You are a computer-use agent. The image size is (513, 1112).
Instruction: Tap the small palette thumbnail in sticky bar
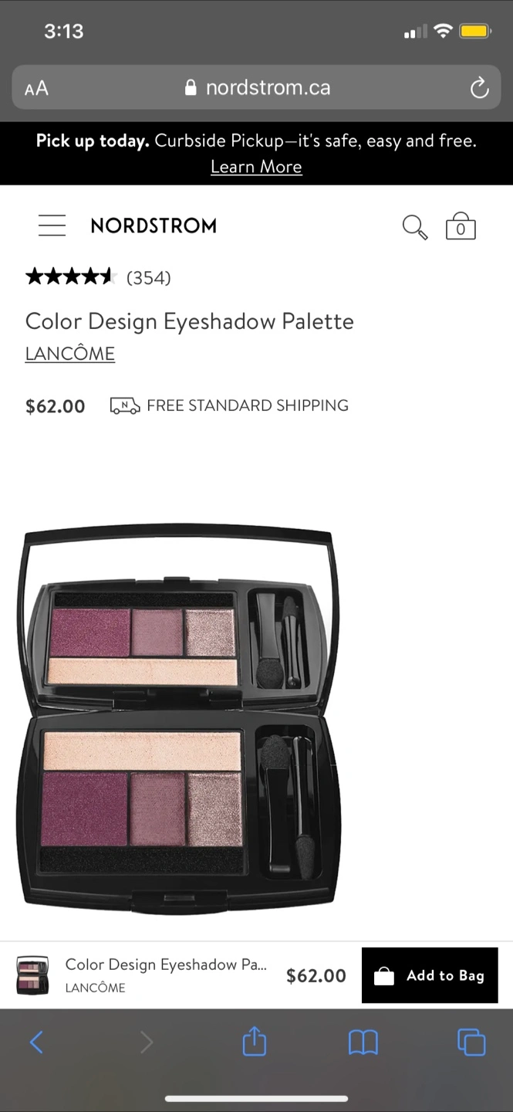(x=32, y=975)
